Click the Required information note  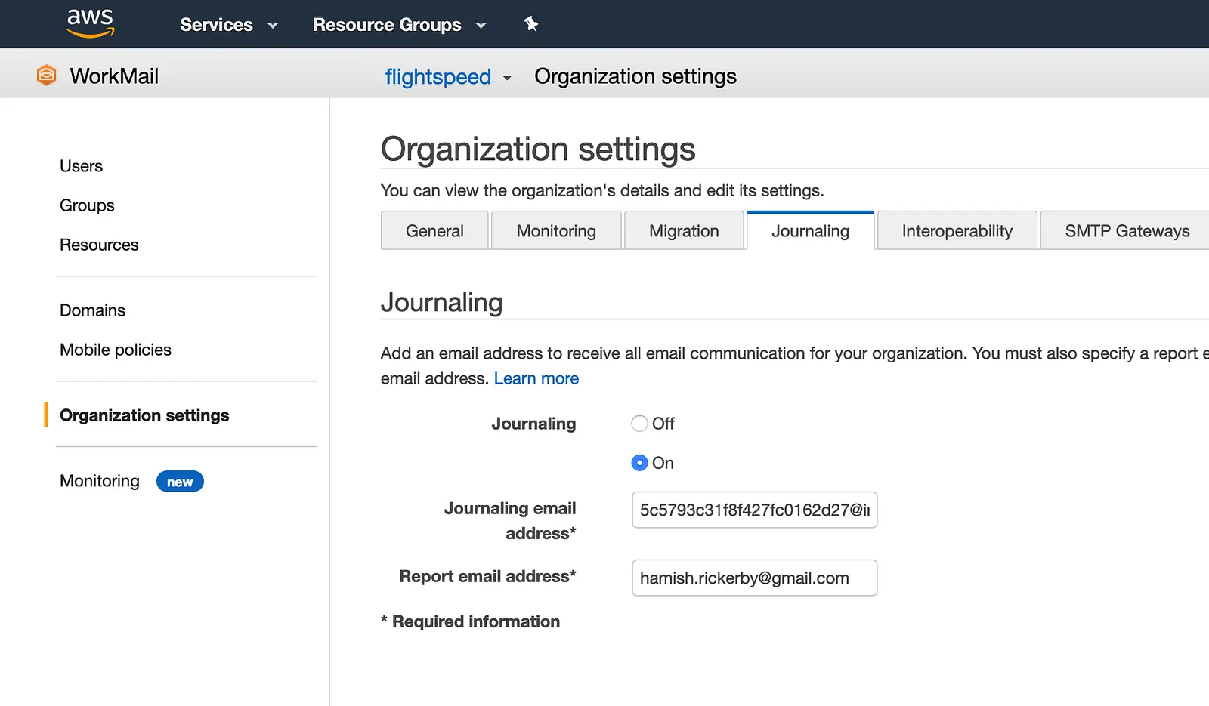pyautogui.click(x=471, y=621)
